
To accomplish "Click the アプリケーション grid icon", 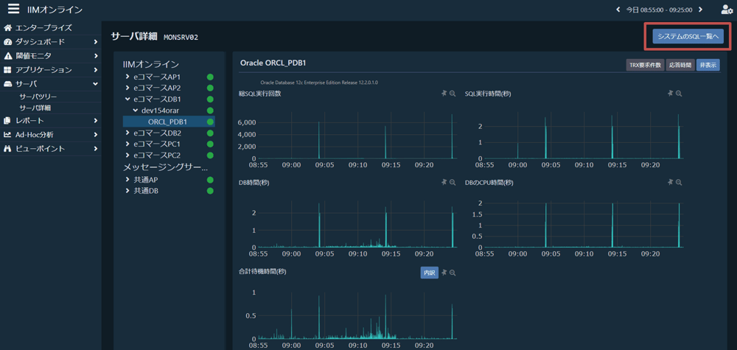I will pyautogui.click(x=7, y=70).
